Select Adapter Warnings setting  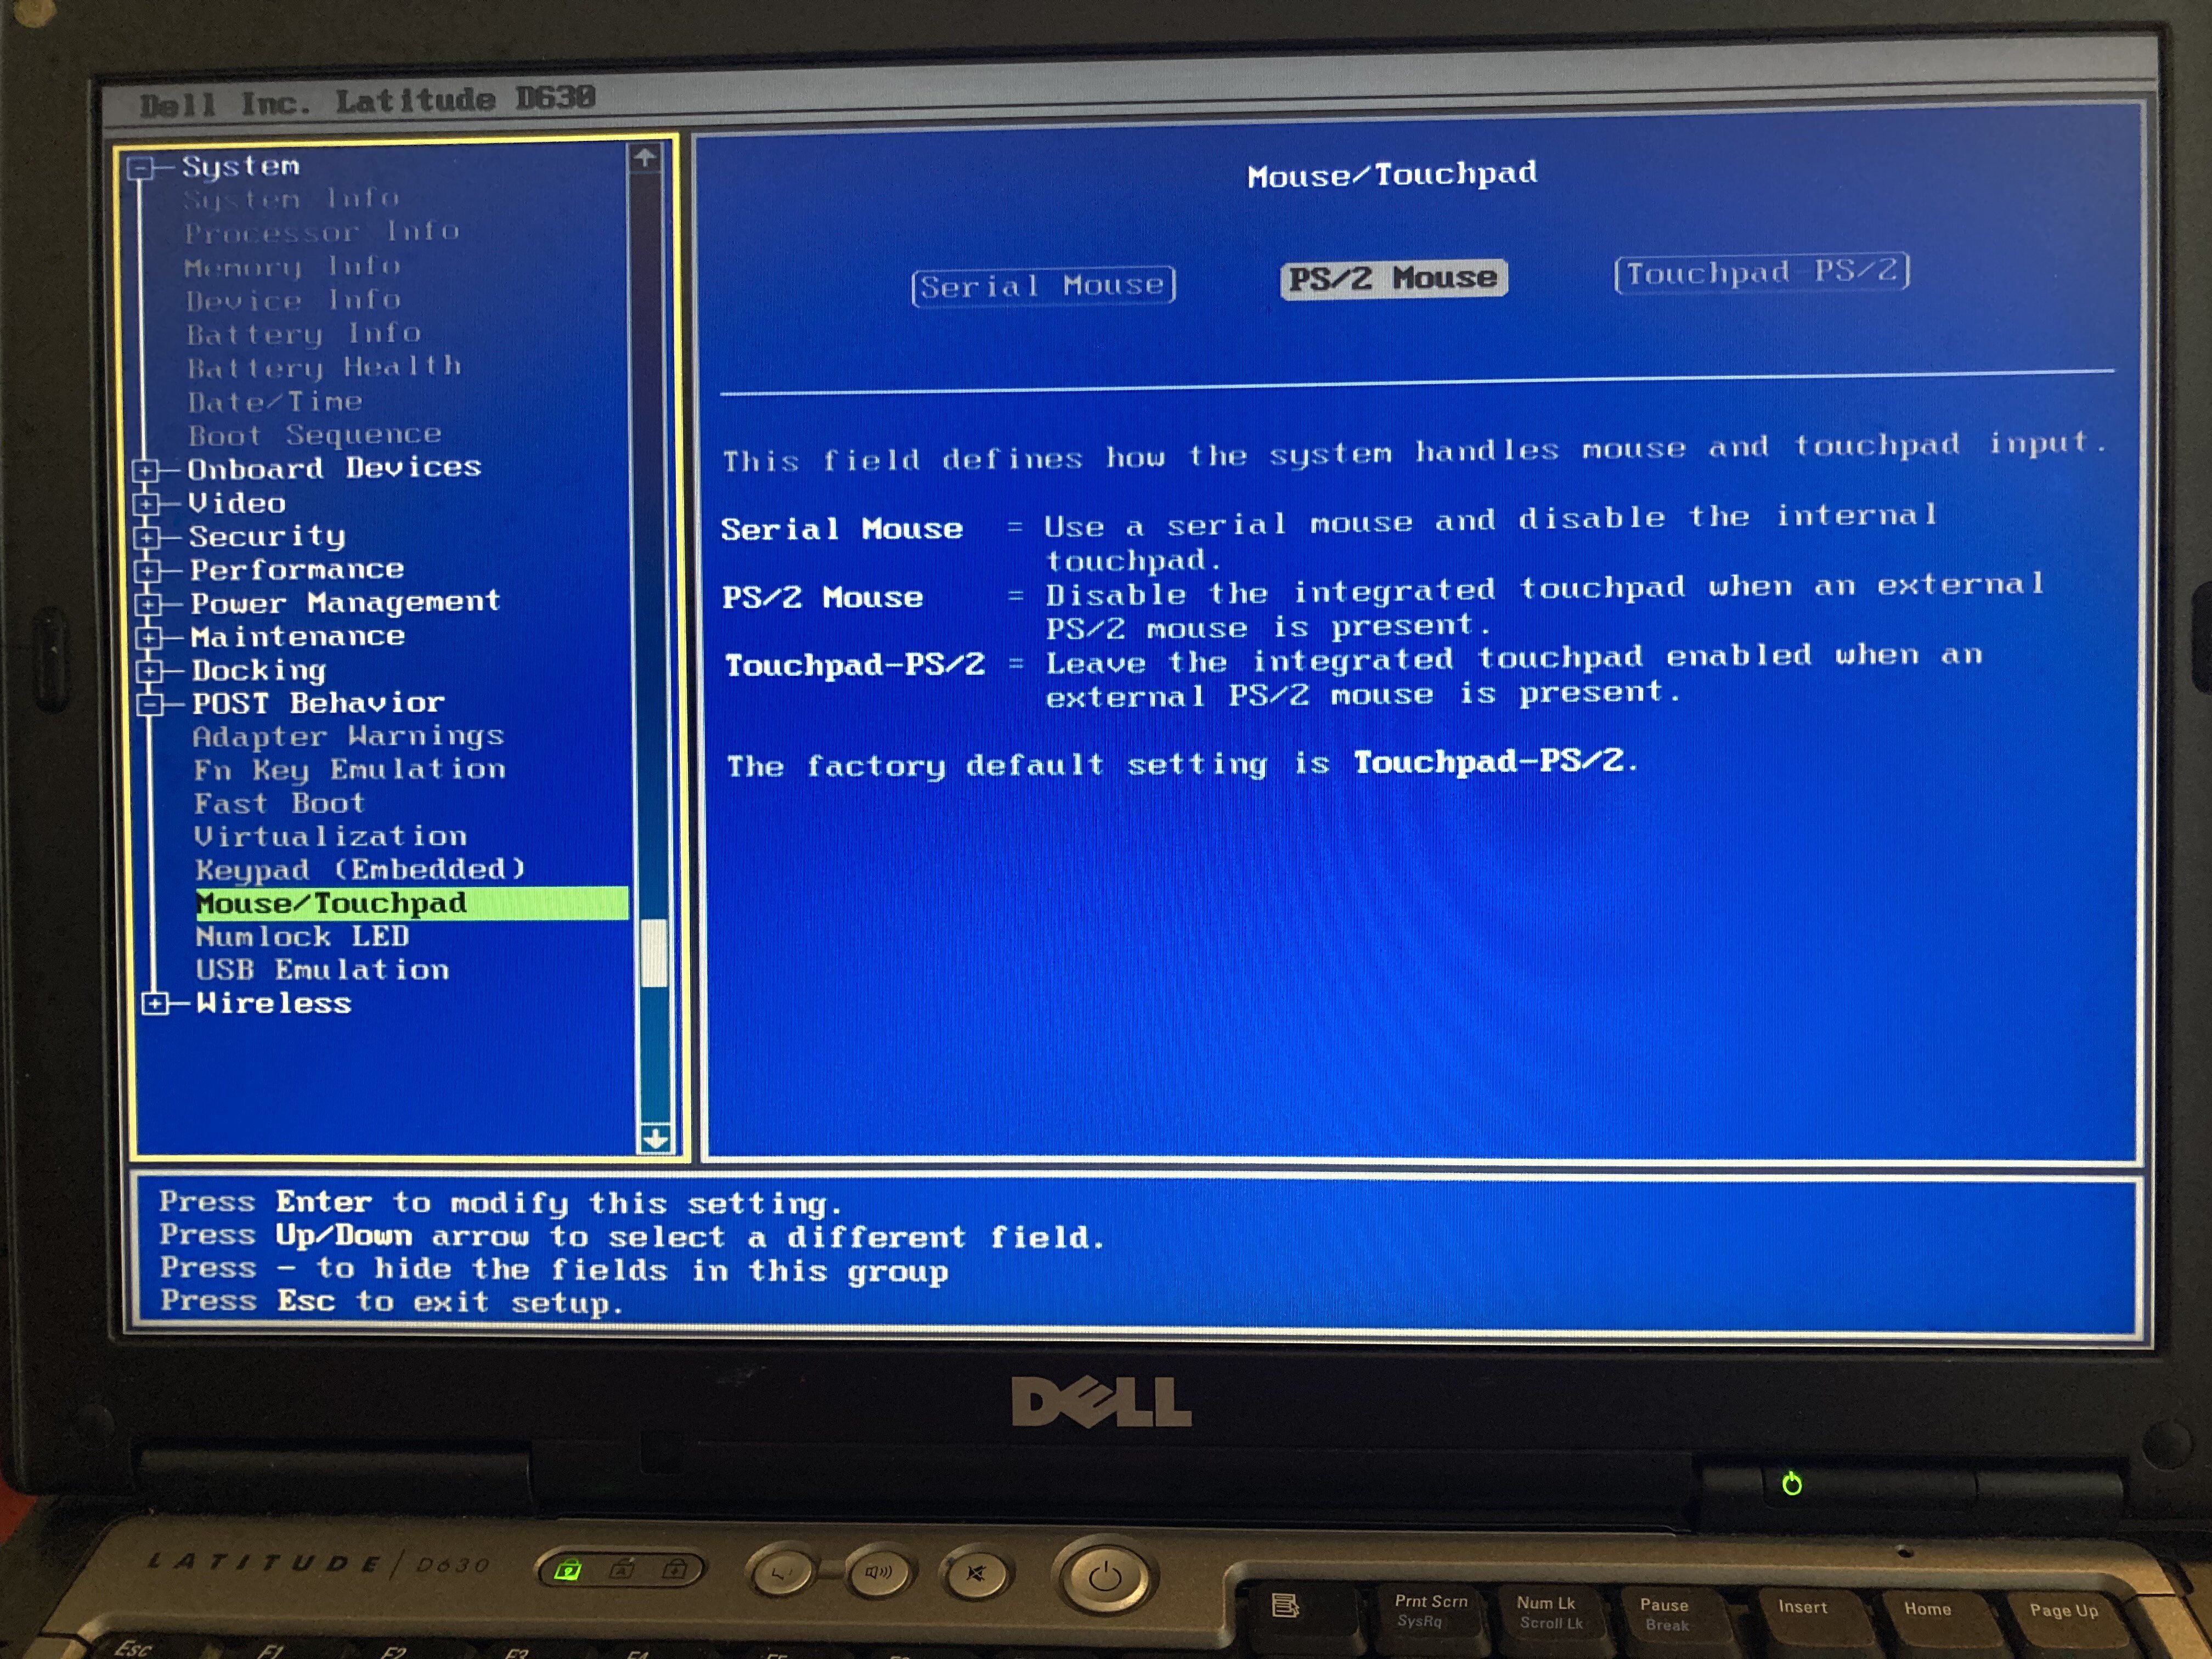[348, 736]
